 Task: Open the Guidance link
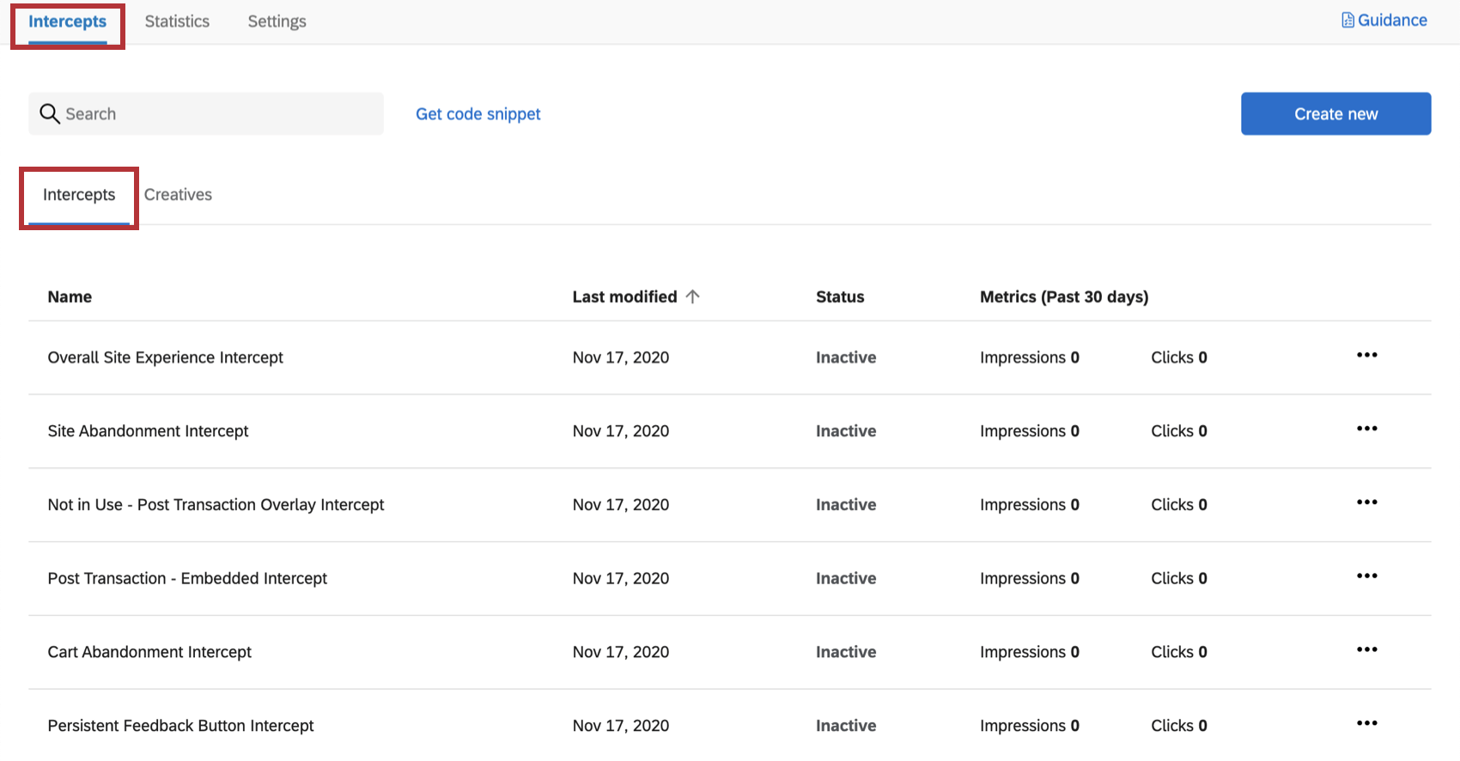[1391, 21]
